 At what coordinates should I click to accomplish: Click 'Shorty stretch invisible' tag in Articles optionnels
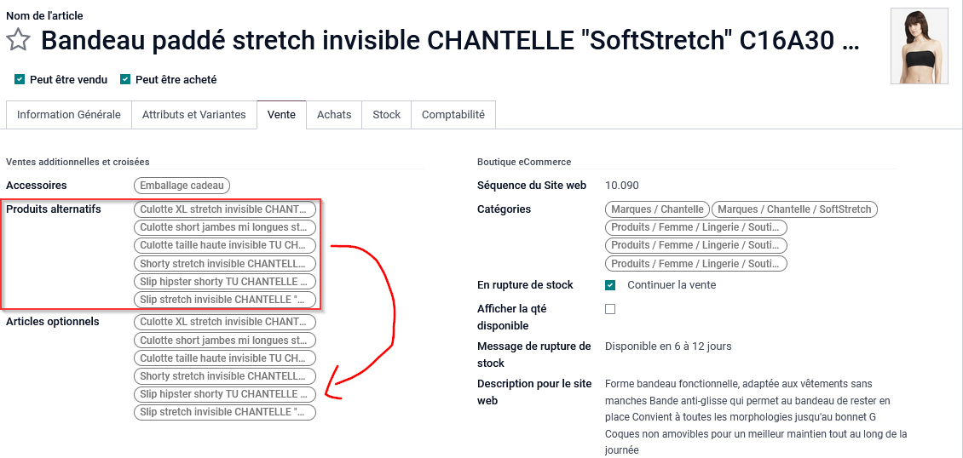coord(224,376)
